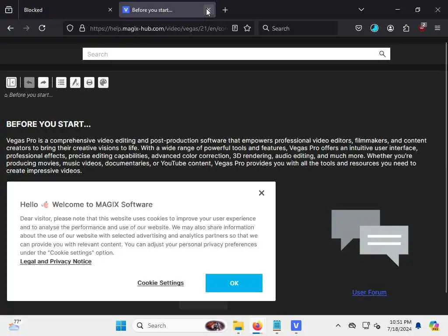Show hidden system tray icons
This screenshot has height=336, width=448.
point(338,325)
